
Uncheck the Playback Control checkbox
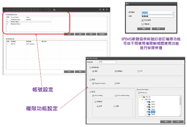point(93,83)
